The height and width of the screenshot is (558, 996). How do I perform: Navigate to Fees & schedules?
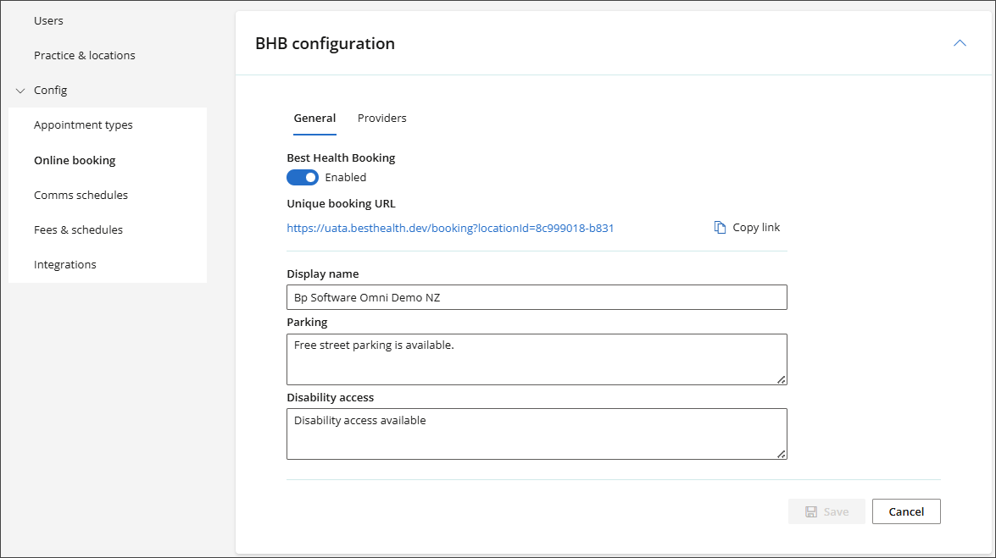78,230
